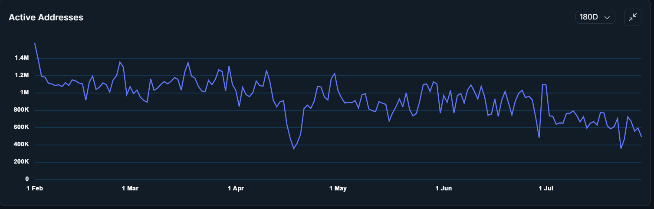Click the 1.4M y-axis label
The image size is (654, 209).
pyautogui.click(x=21, y=58)
